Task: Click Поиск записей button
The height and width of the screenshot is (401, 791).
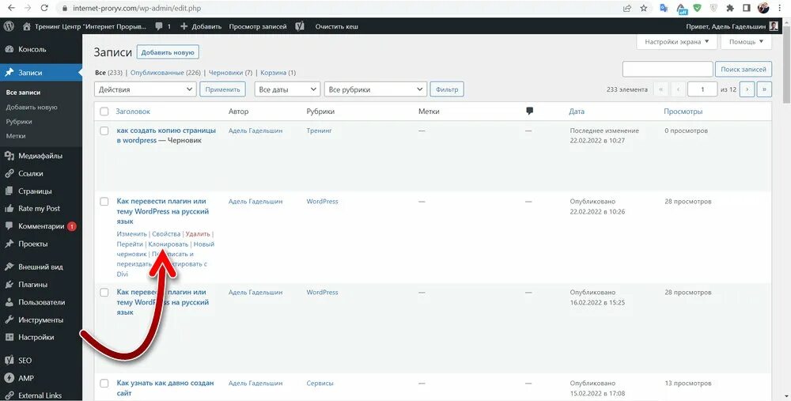Action: pos(744,69)
